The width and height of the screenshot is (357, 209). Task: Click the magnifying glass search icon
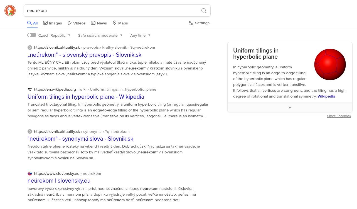point(204,11)
